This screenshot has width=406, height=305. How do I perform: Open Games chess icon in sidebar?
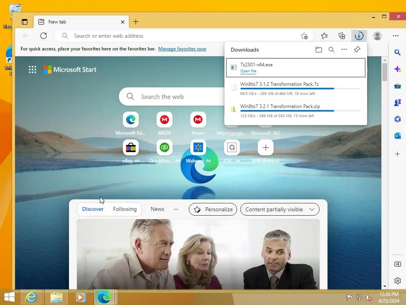point(397,102)
